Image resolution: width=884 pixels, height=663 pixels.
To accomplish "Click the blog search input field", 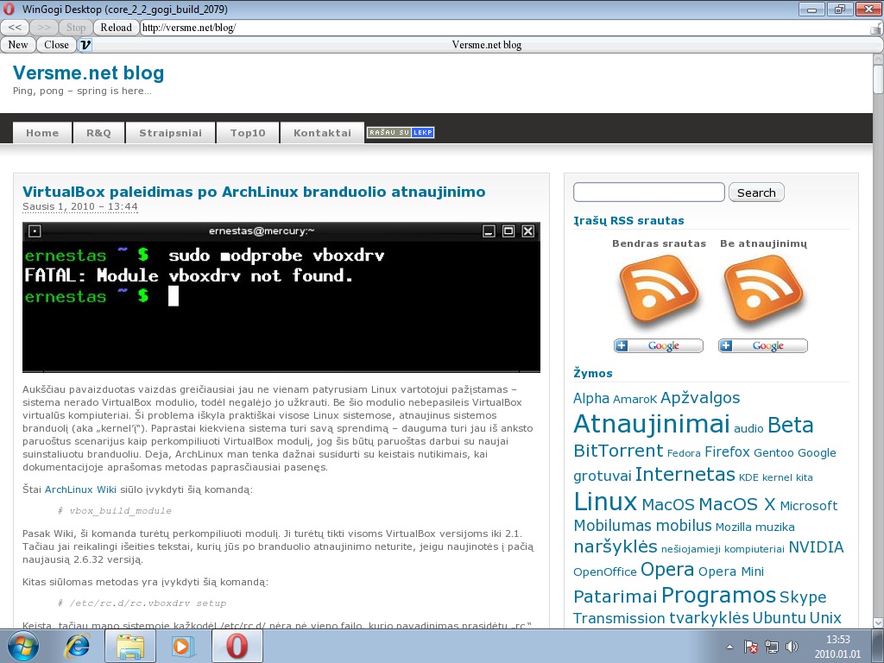I will click(x=649, y=193).
